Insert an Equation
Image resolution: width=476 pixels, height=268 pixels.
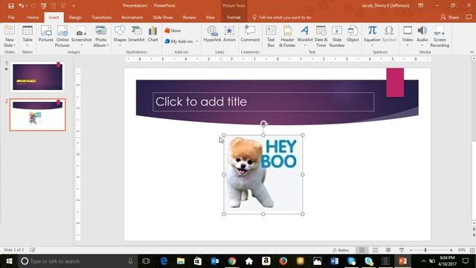372,36
